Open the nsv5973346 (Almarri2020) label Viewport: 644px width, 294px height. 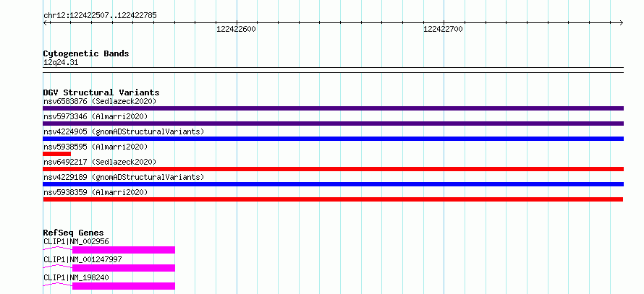coord(96,116)
